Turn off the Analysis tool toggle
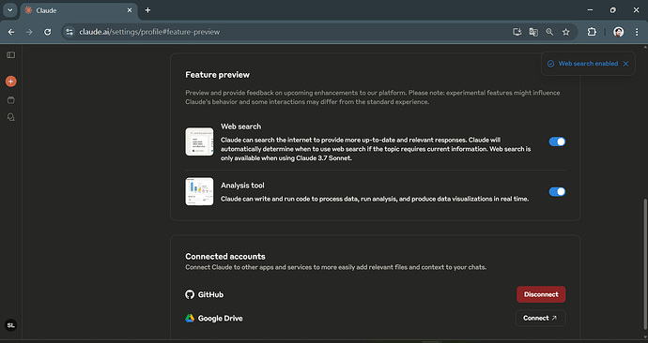 (x=557, y=191)
